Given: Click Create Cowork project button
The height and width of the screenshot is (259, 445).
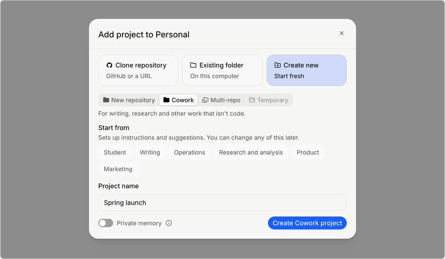Looking at the screenshot, I should (x=307, y=223).
